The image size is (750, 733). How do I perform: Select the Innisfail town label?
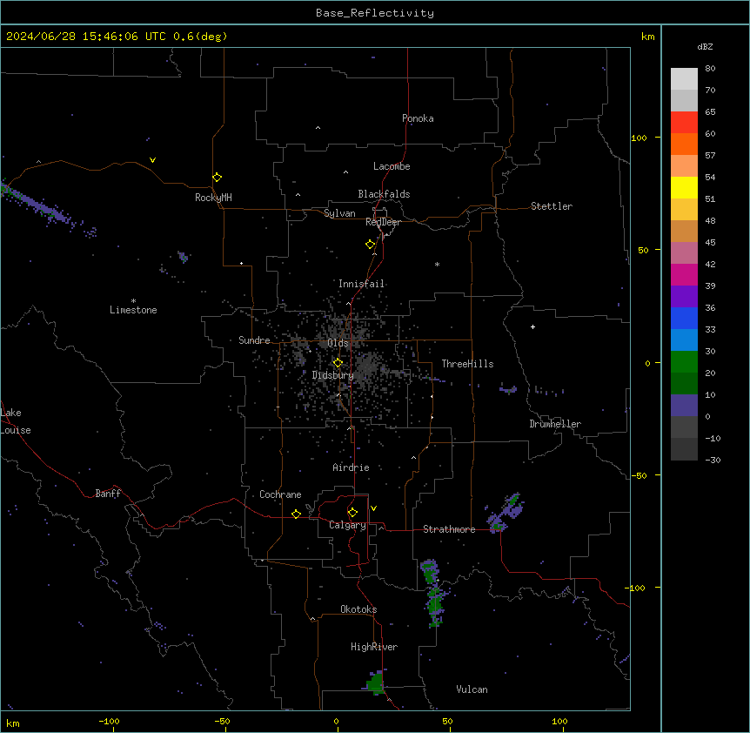tap(361, 284)
